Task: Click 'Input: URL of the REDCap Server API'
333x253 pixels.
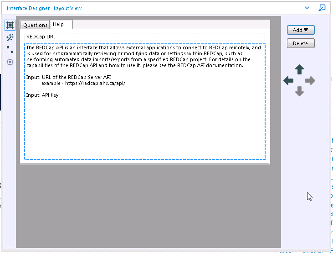Action: (69, 77)
